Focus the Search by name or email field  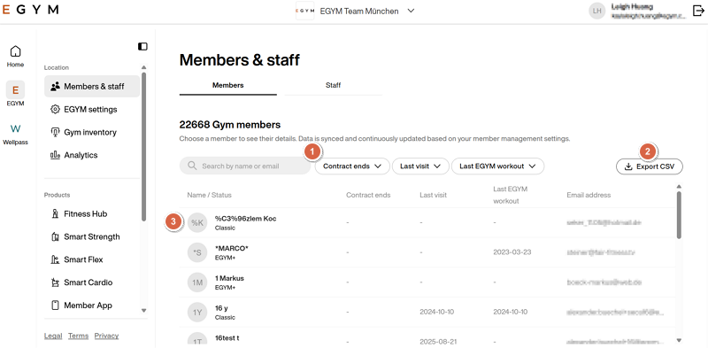click(245, 166)
